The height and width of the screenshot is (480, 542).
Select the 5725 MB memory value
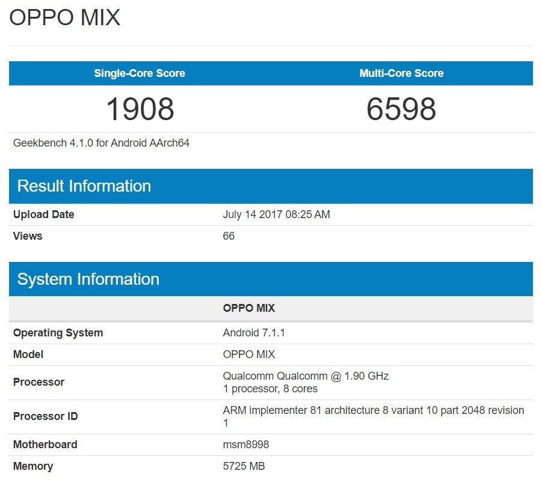pos(244,466)
